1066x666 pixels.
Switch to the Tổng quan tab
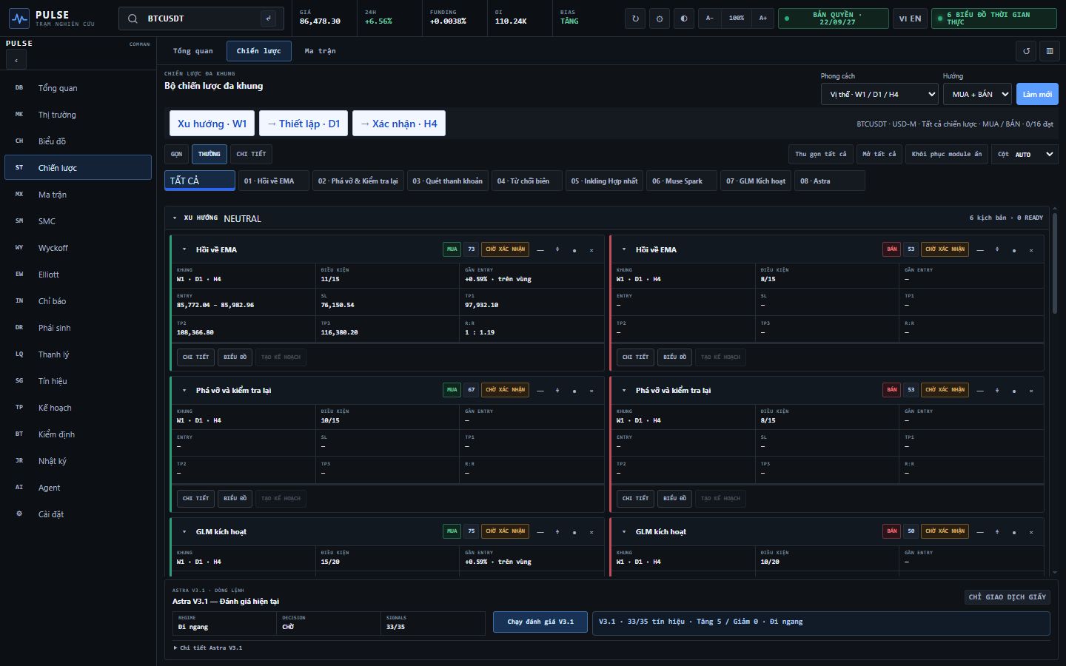pos(193,51)
